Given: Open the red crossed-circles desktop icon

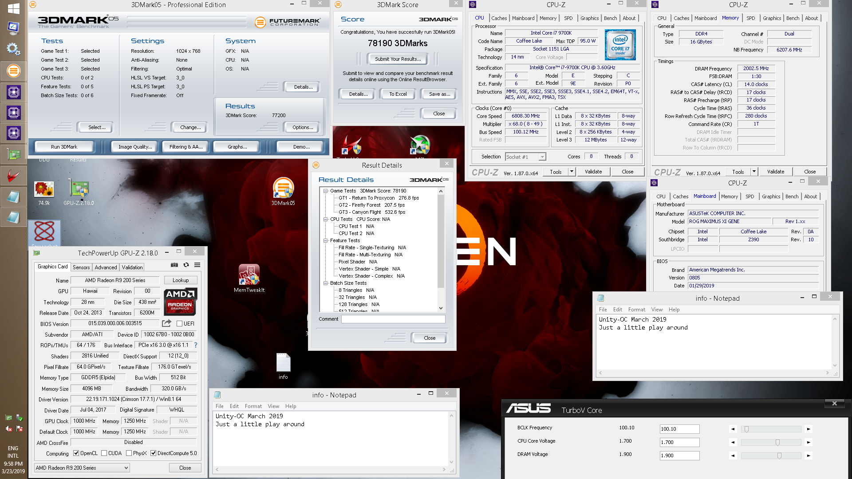Looking at the screenshot, I should tap(44, 232).
